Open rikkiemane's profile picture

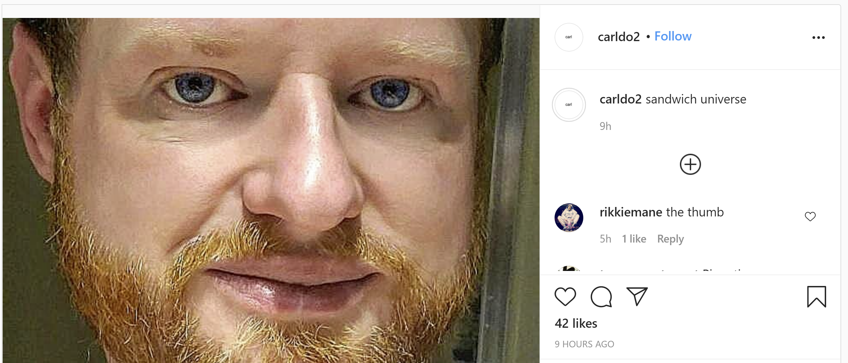tap(569, 217)
